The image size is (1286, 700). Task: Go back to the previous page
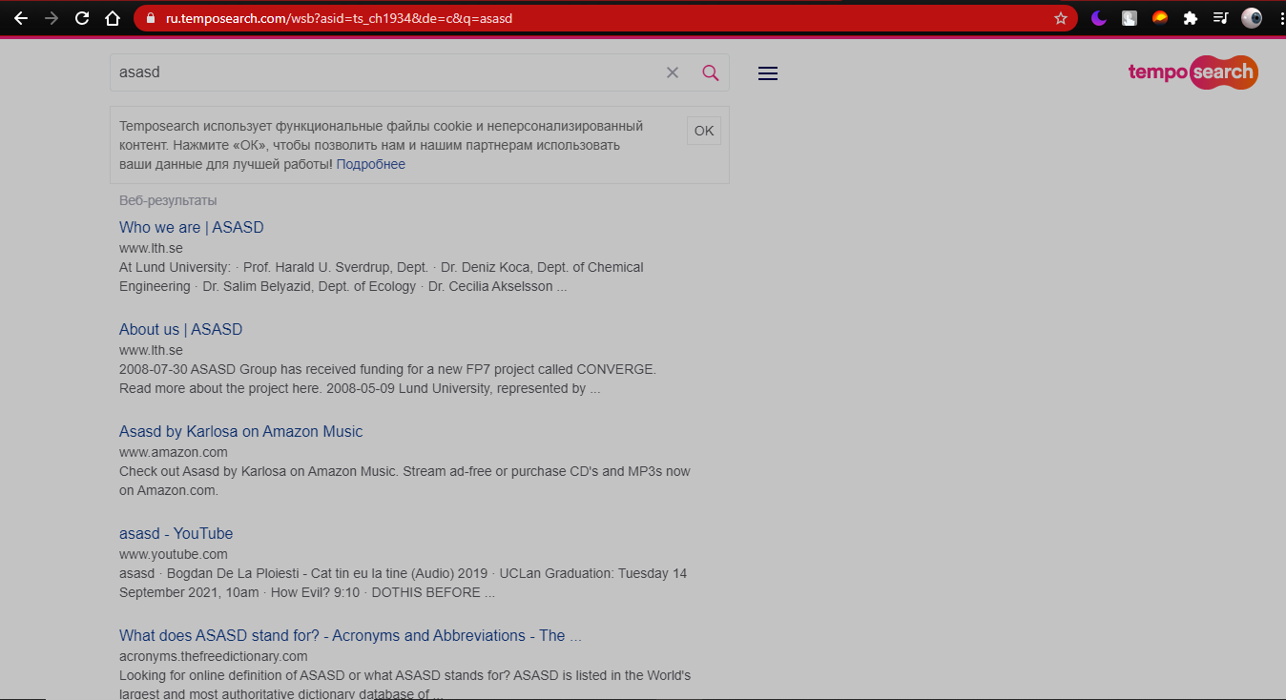(x=21, y=18)
